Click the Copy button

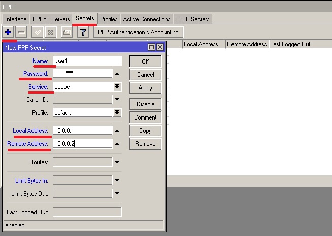(146, 131)
